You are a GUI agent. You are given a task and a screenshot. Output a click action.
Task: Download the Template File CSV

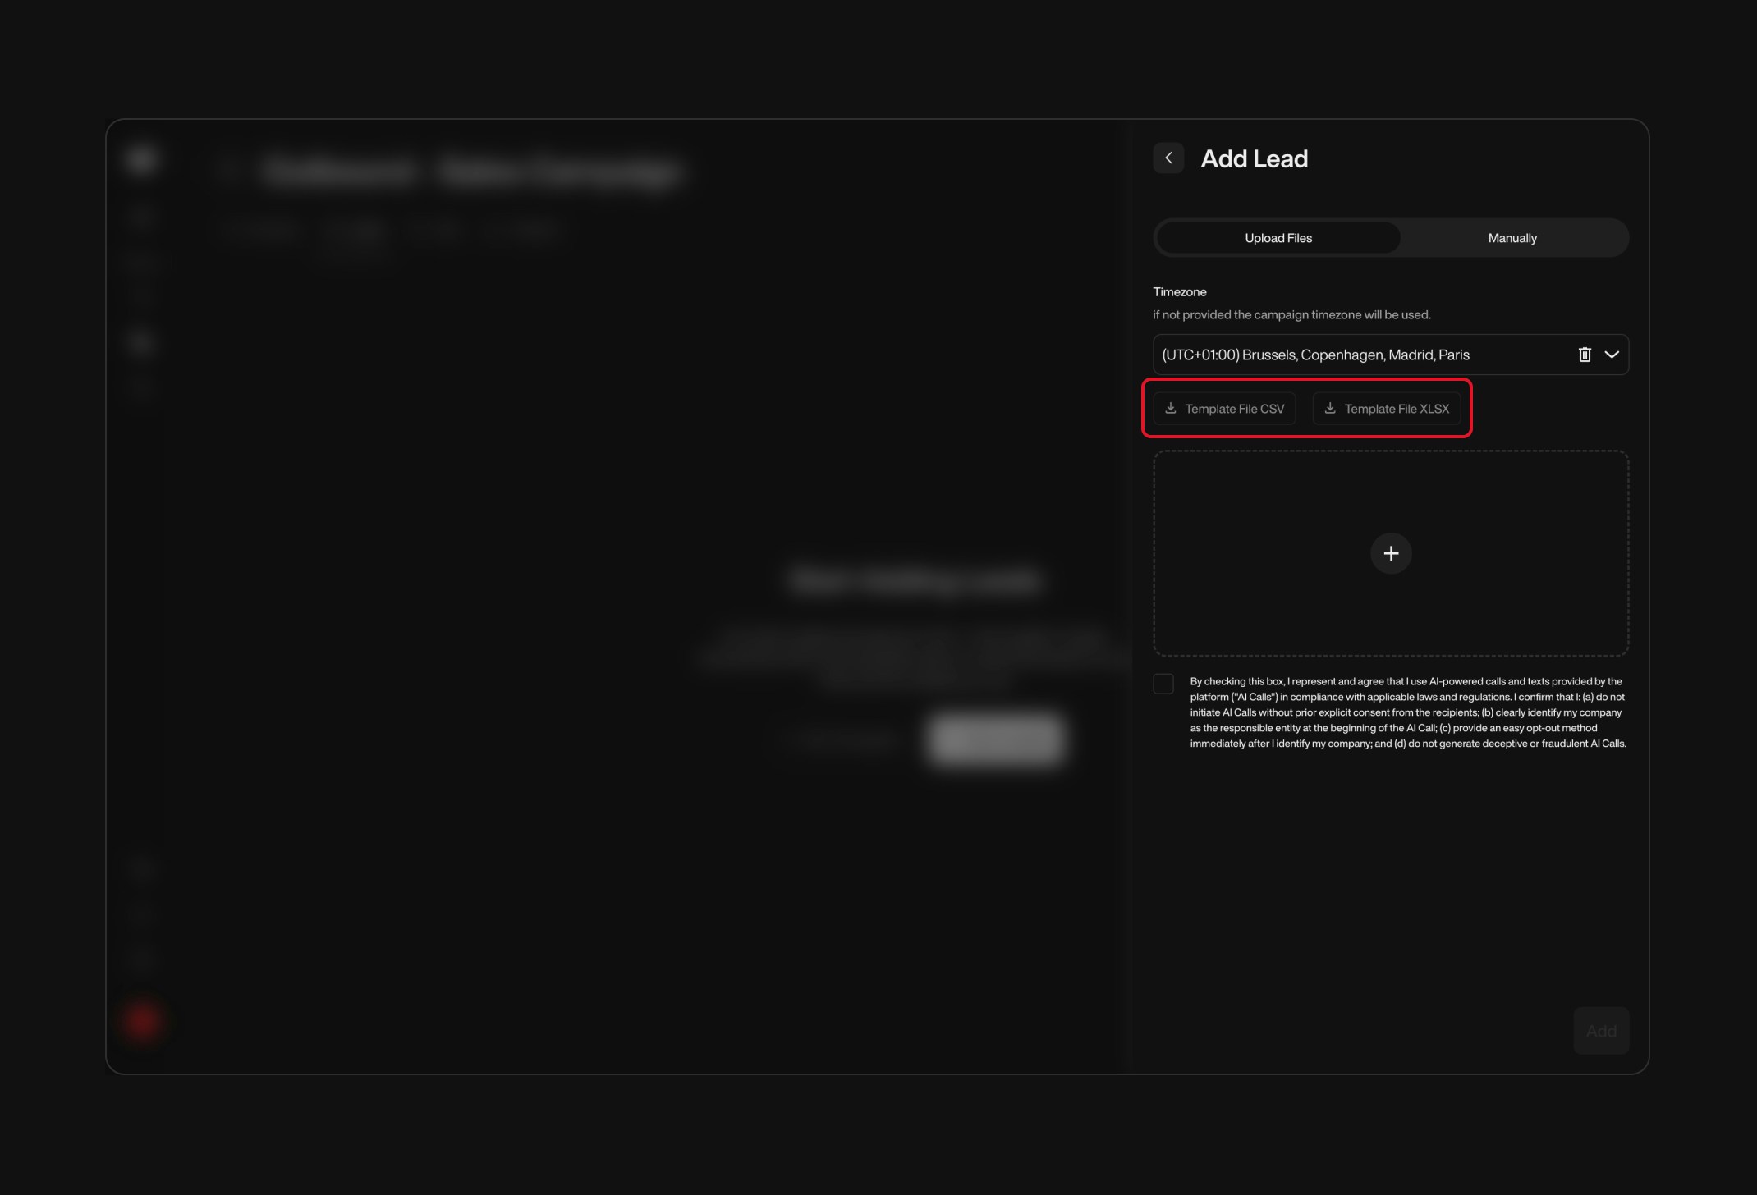[x=1223, y=408]
